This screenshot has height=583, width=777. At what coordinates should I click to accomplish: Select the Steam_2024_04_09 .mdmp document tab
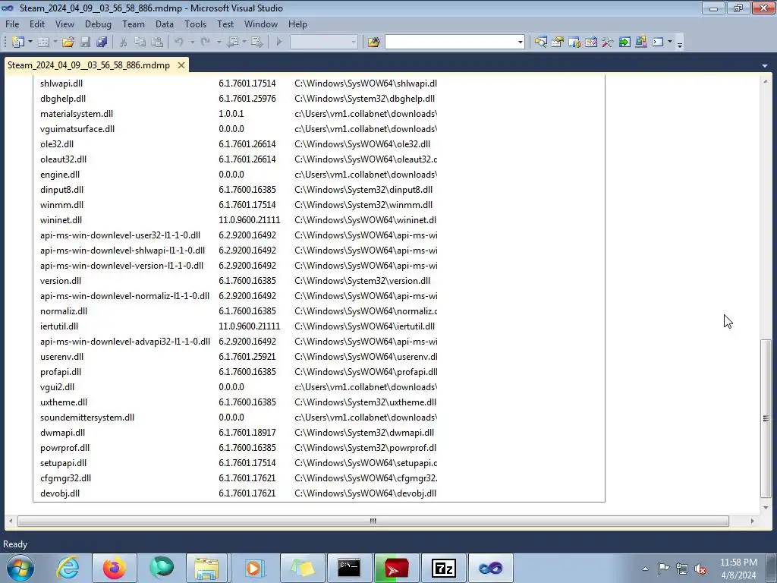89,65
